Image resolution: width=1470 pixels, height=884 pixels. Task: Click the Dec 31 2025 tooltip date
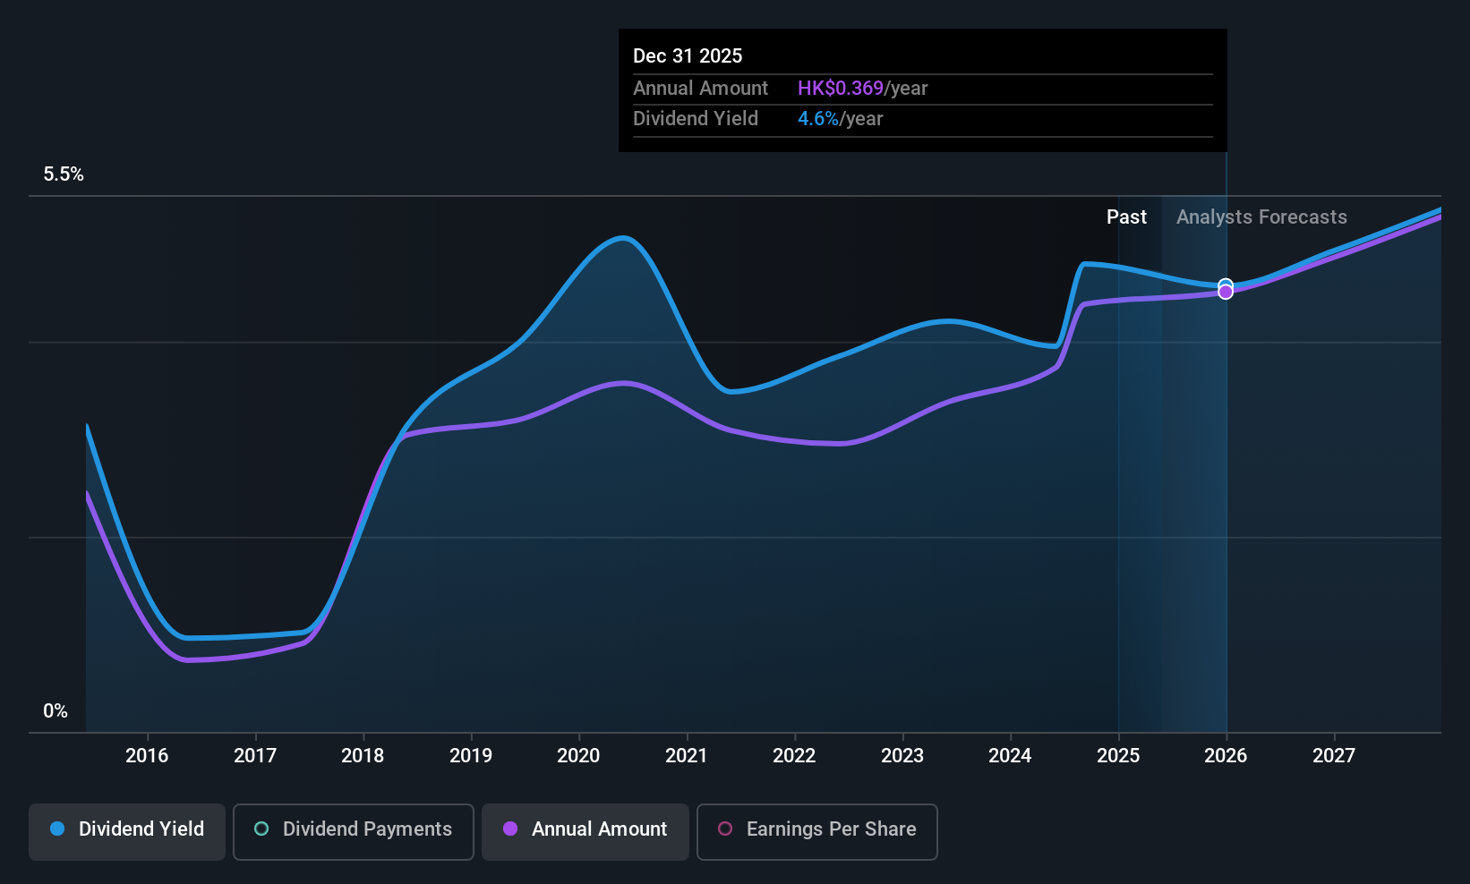(688, 56)
